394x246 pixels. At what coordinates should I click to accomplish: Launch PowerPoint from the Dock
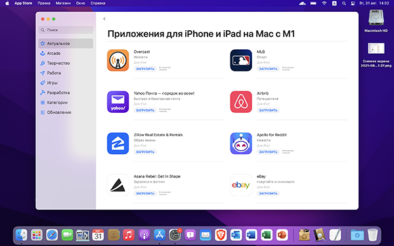[x=282, y=236]
